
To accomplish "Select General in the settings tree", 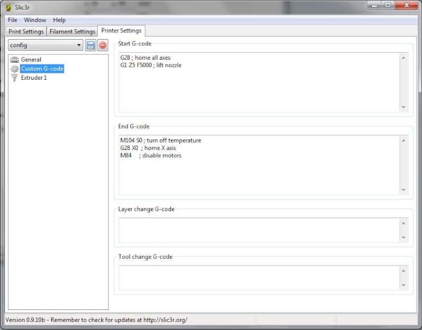I will point(31,60).
